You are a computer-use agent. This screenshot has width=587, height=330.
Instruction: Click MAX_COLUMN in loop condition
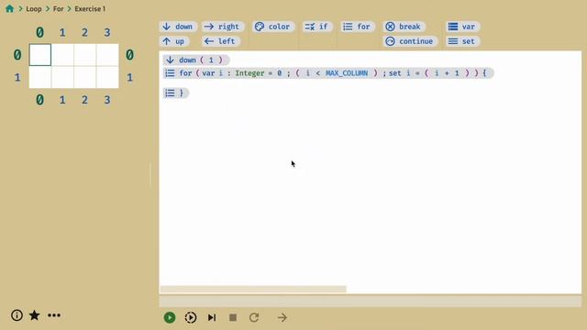pyautogui.click(x=347, y=73)
